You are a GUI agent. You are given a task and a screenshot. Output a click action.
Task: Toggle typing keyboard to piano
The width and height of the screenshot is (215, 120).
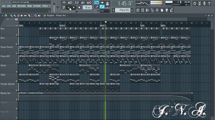tap(97, 2)
